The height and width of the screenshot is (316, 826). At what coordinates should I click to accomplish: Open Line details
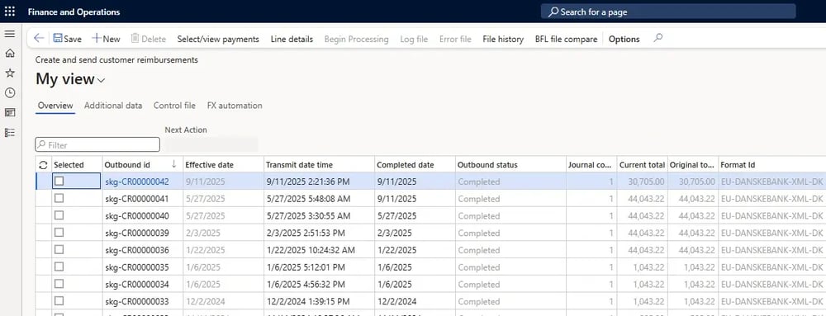tap(292, 39)
